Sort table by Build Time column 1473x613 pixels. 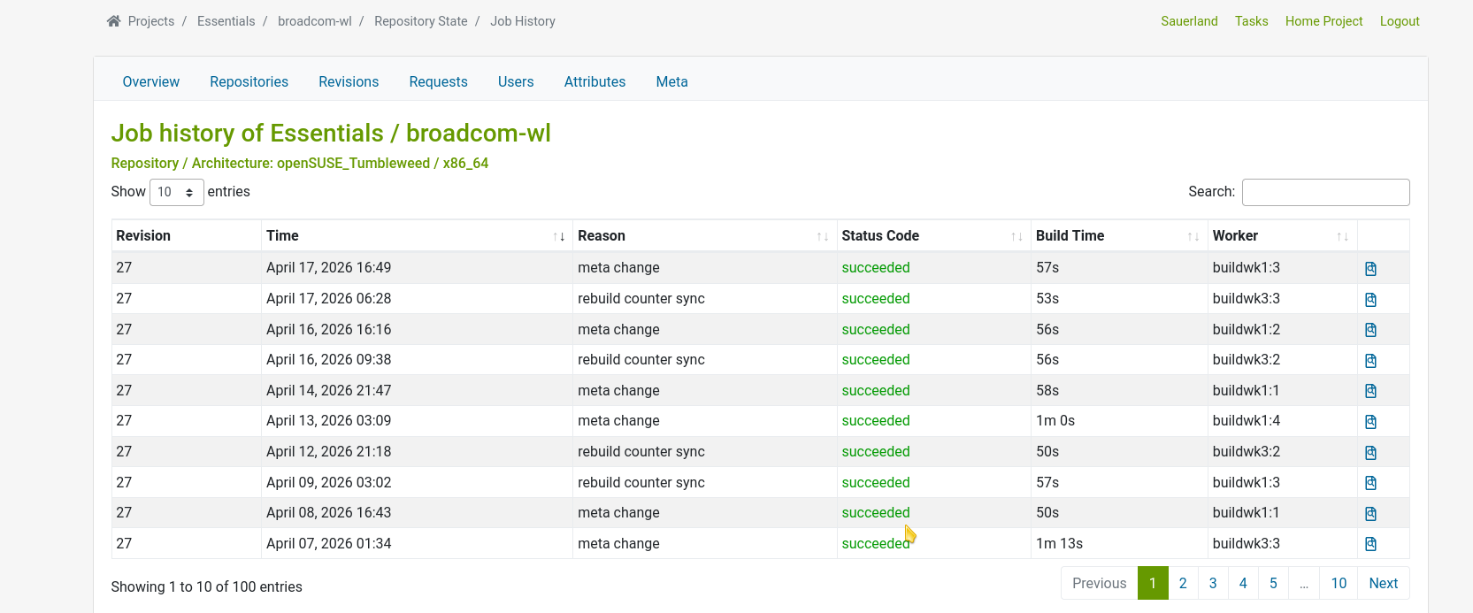[x=1116, y=236]
